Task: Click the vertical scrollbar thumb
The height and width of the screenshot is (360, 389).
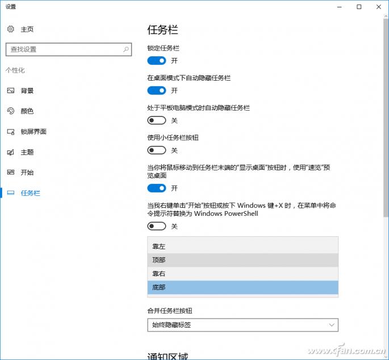Action: point(386,118)
